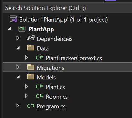The image size is (132, 118).
Task: Collapse the Models folder arrow
Action: coord(18,77)
